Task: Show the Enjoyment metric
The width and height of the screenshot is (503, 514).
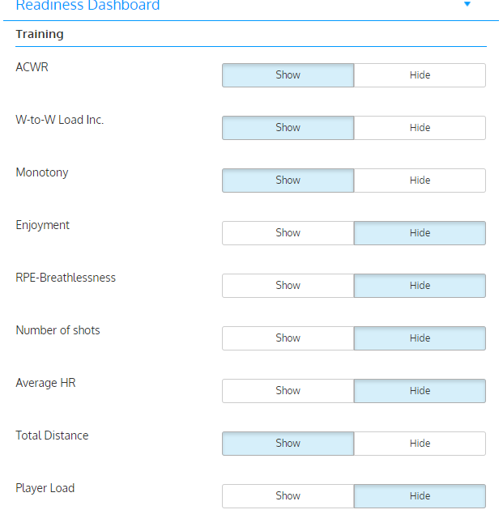Action: [288, 233]
